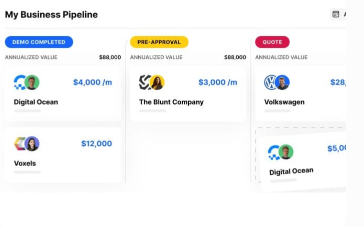Open The Blunt Company deal card
This screenshot has height=227, width=364.
(188, 93)
